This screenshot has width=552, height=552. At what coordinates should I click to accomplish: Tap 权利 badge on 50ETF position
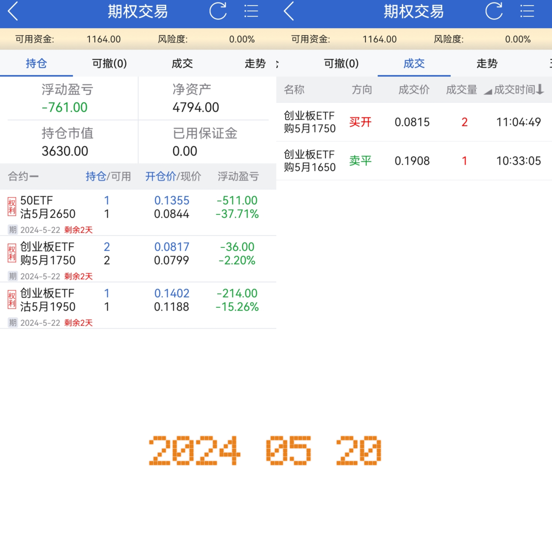click(x=12, y=207)
